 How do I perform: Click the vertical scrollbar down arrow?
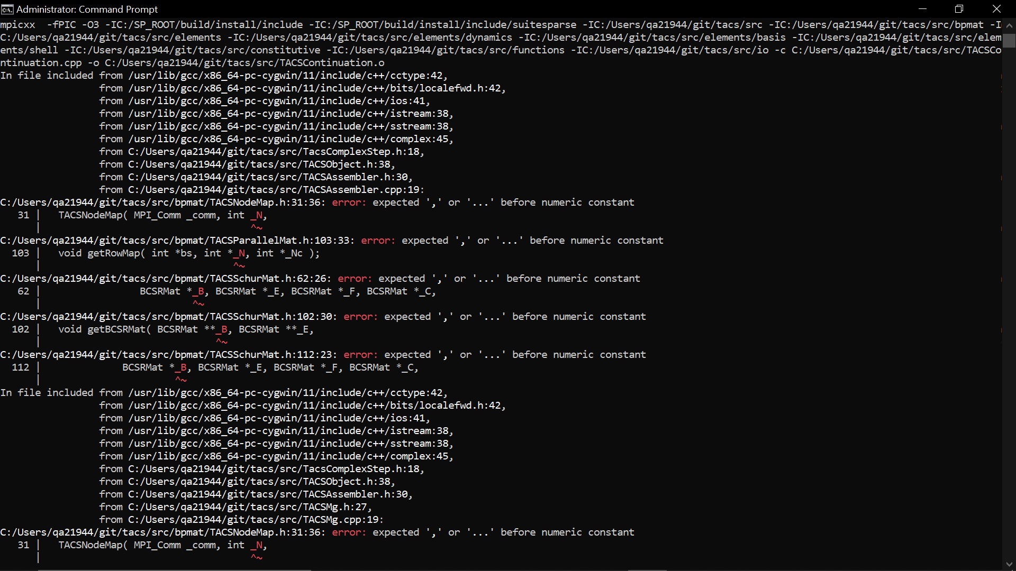point(1009,564)
